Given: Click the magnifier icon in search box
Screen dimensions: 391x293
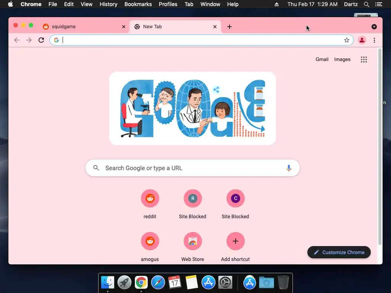Looking at the screenshot, I should tap(96, 168).
